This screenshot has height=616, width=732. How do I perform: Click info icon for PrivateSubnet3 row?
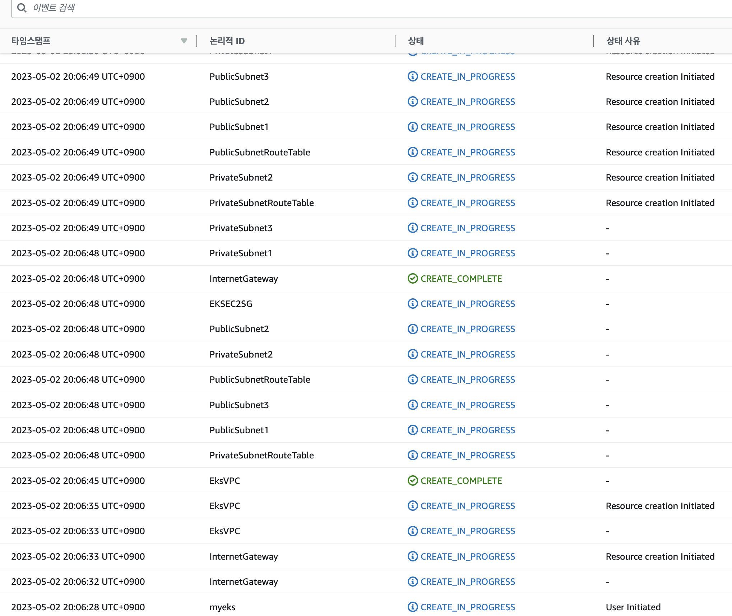click(413, 228)
